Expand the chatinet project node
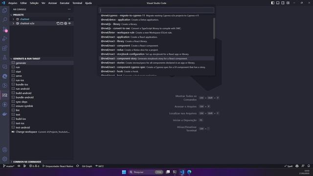The height and width of the screenshot is (176, 313). pyautogui.click(x=13, y=19)
